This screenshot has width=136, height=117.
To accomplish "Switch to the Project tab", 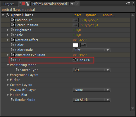I will [8, 4].
